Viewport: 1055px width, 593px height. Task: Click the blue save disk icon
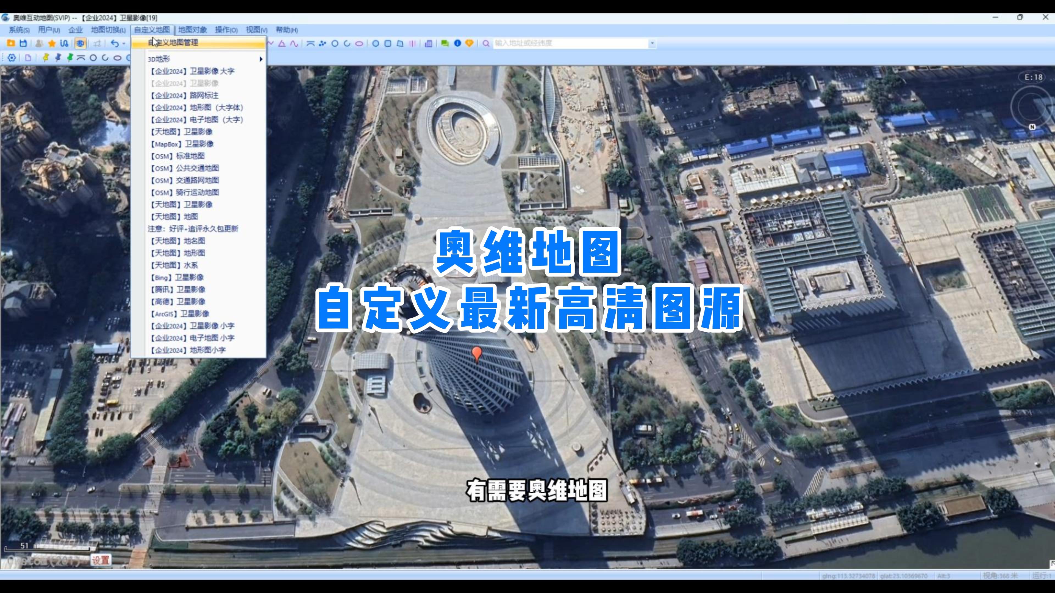23,43
